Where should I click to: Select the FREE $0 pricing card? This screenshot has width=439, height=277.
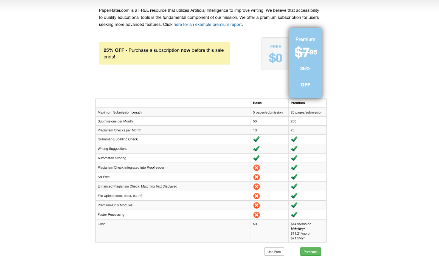pyautogui.click(x=275, y=54)
